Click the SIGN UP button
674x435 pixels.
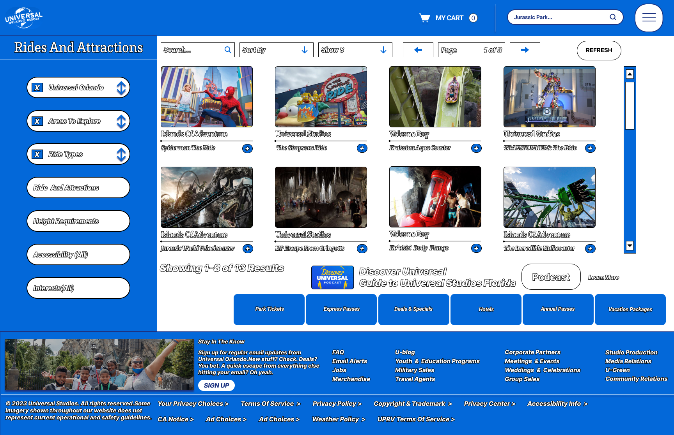(216, 386)
